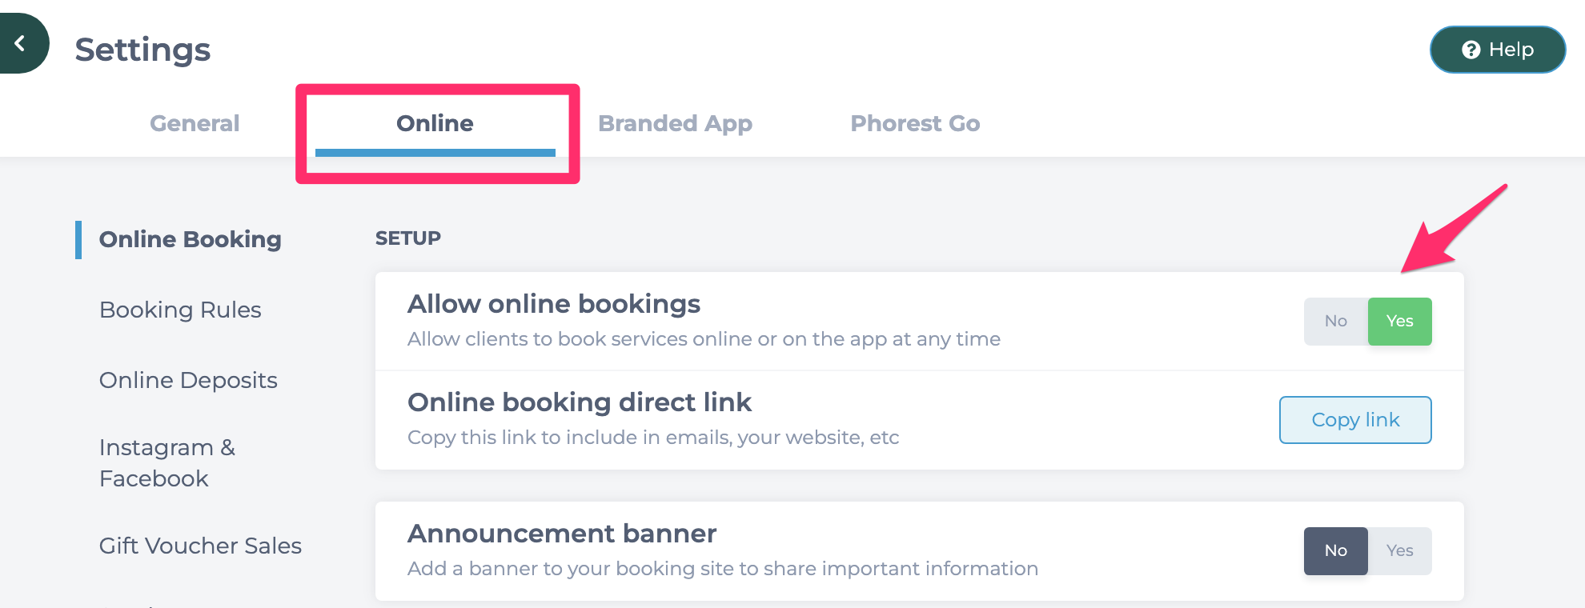Set Announcement banner to No

1335,550
